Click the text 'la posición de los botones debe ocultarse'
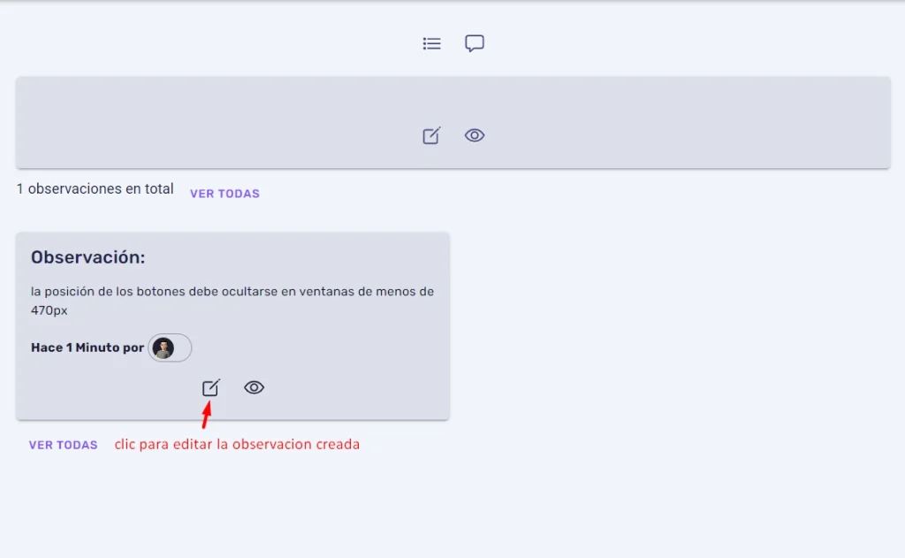The height and width of the screenshot is (558, 905). coord(154,291)
